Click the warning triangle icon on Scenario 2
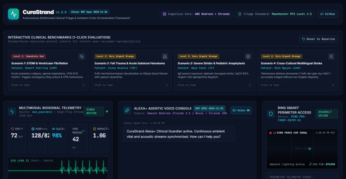Screen dimensions: 346x179 (x=165, y=57)
